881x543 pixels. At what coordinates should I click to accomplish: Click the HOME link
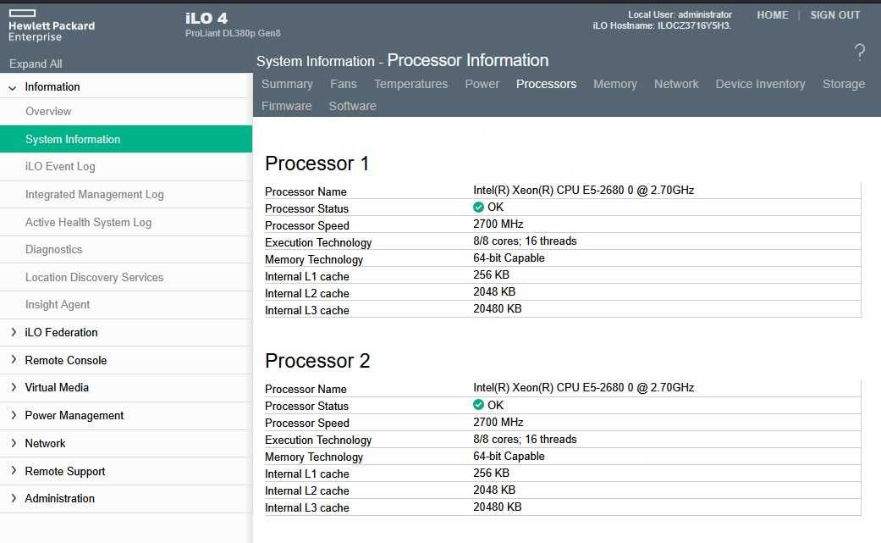click(x=773, y=15)
